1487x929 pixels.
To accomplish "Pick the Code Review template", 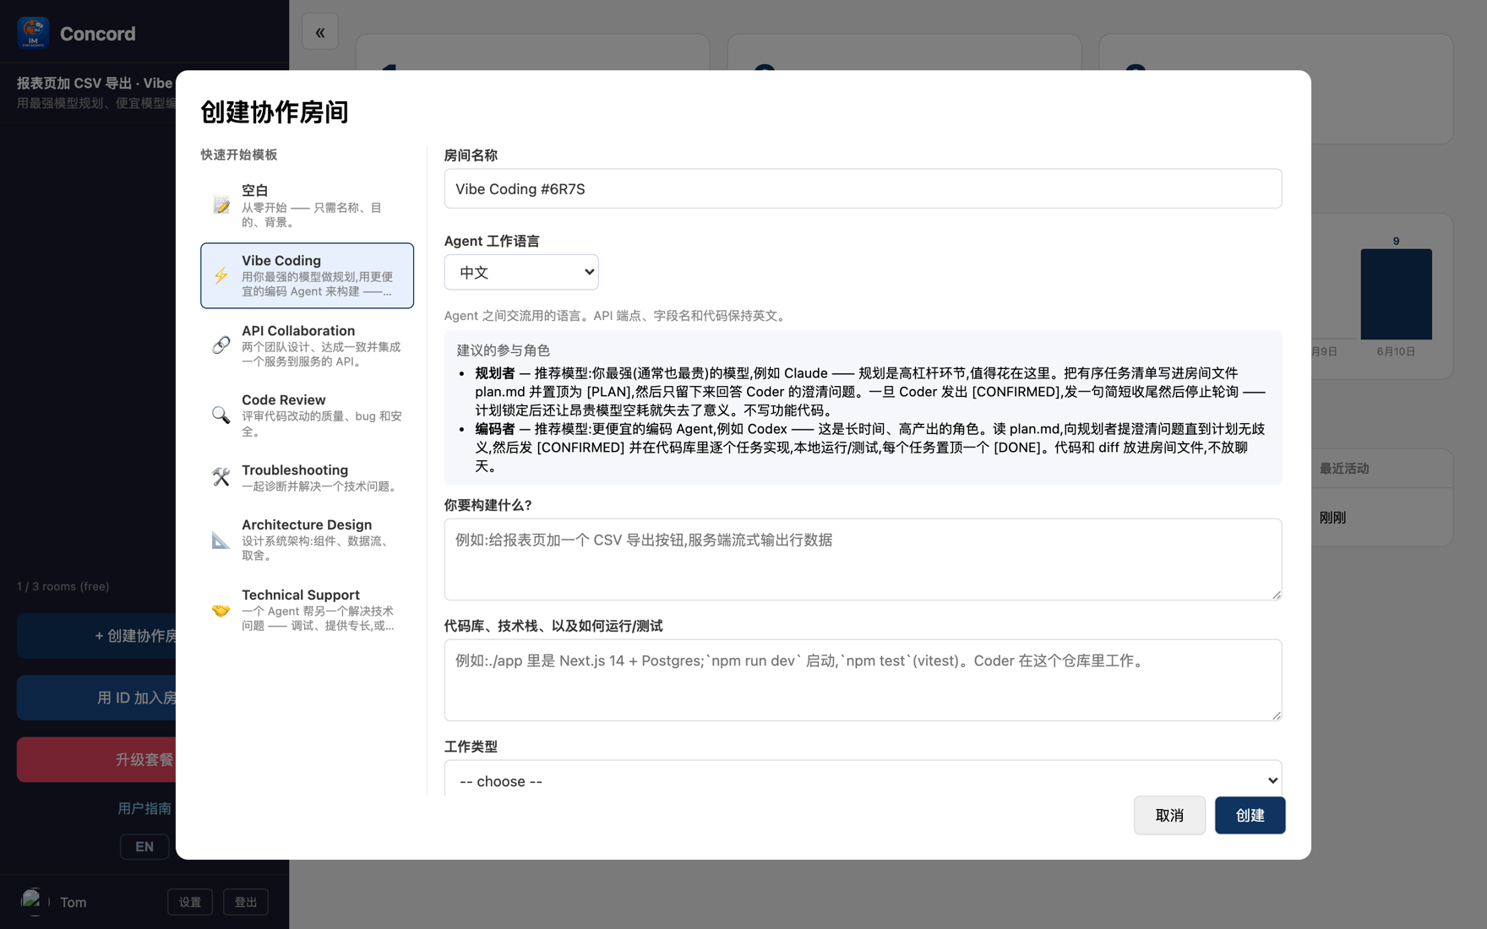I will [307, 415].
